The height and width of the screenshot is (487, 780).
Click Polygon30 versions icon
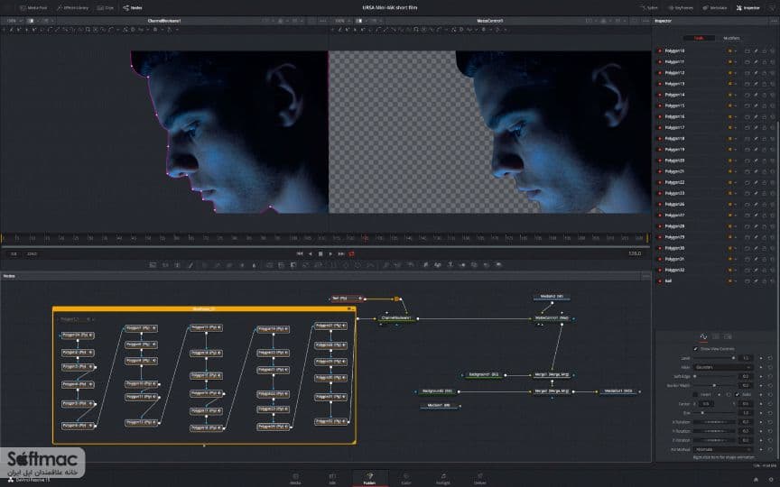747,248
